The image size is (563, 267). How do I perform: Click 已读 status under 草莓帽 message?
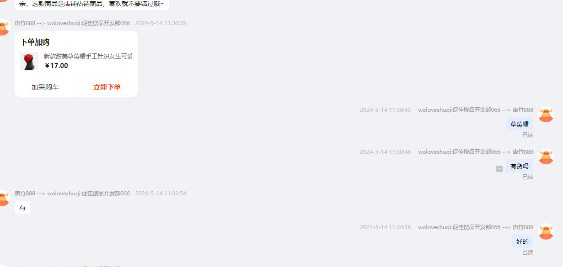tap(528, 135)
